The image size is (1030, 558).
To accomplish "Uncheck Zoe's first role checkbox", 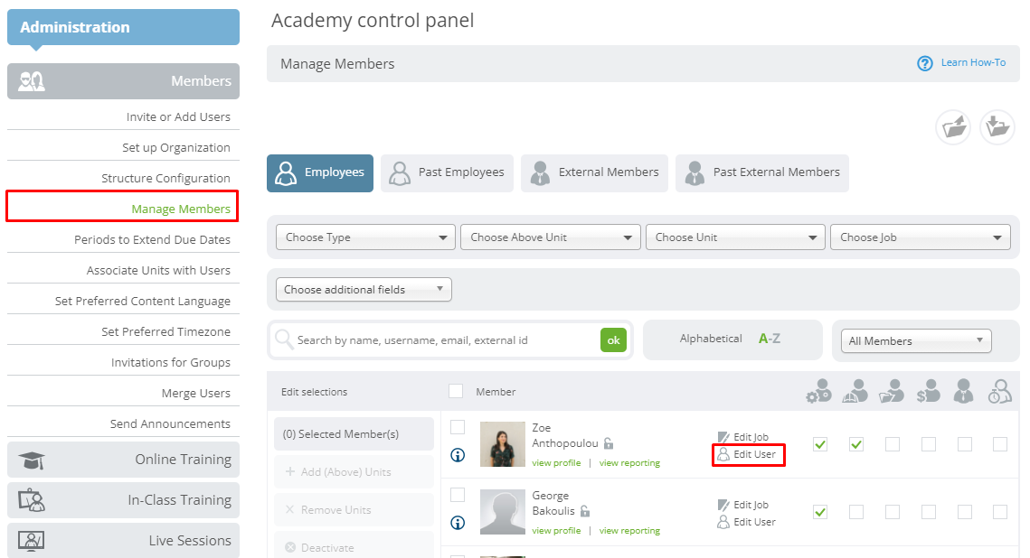I will tap(820, 444).
